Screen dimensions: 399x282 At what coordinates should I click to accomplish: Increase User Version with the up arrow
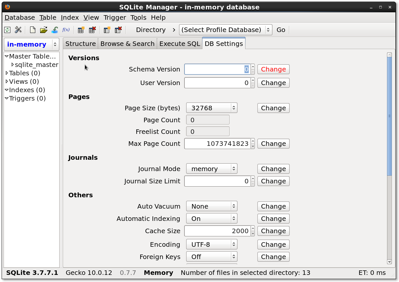coord(253,81)
